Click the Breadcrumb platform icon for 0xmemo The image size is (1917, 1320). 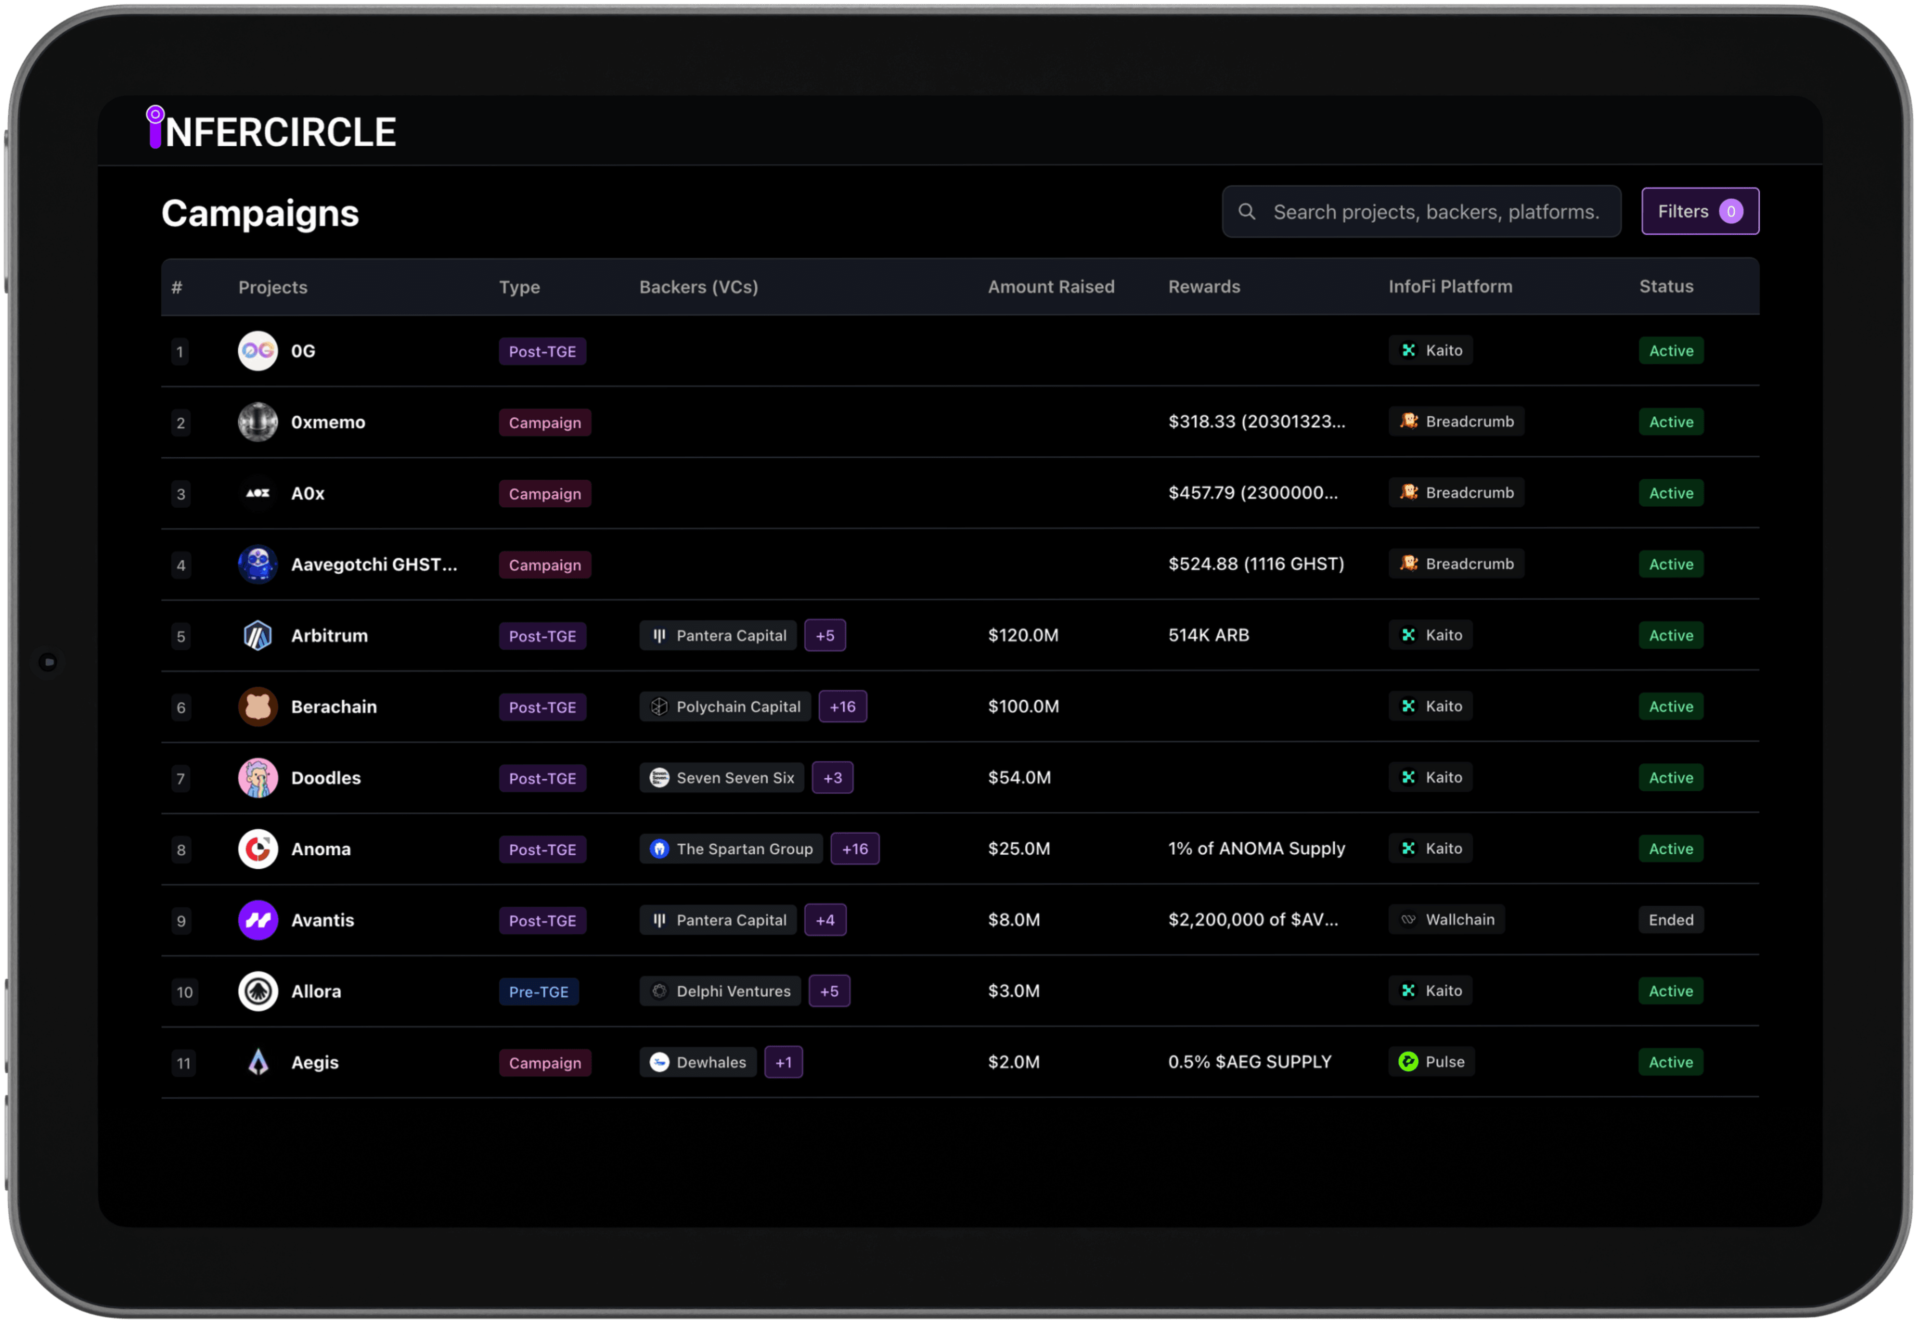tap(1408, 421)
